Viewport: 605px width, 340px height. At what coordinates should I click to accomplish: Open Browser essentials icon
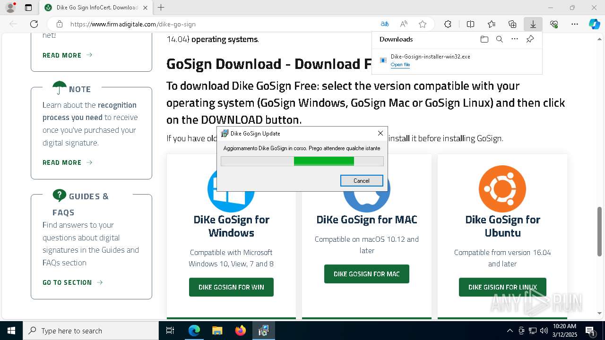tap(554, 24)
